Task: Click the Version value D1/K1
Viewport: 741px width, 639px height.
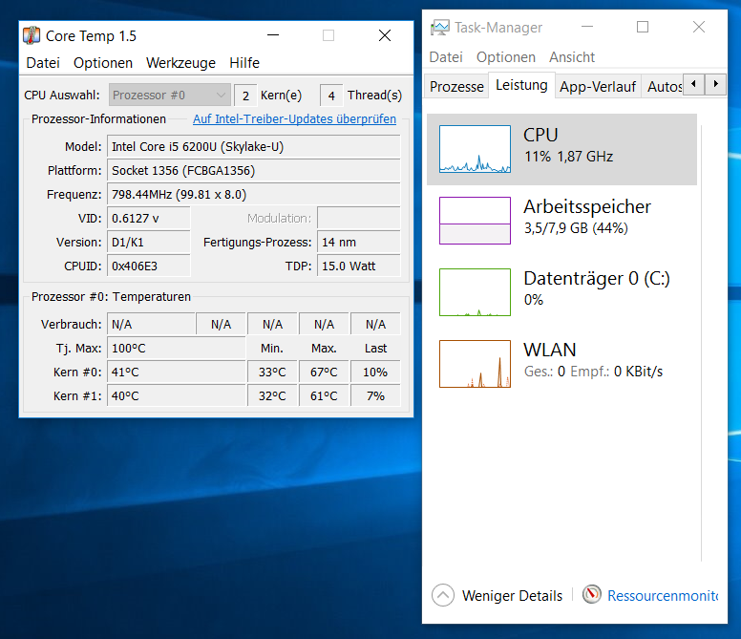Action: 149,243
